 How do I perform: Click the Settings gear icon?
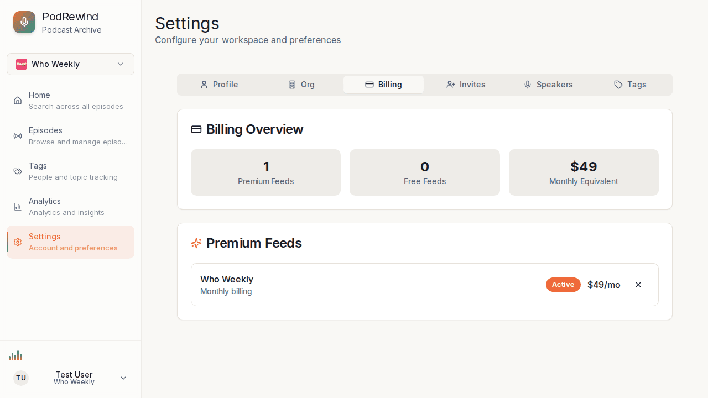click(x=17, y=242)
